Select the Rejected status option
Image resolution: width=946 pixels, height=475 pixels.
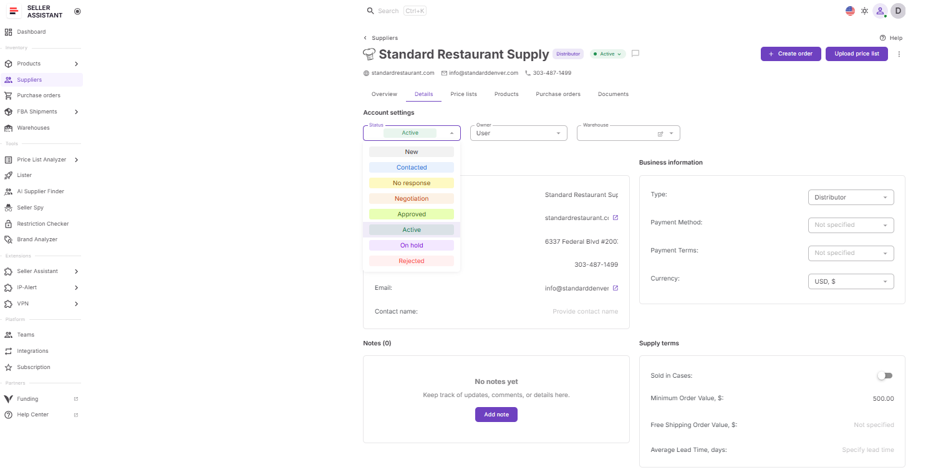(x=412, y=261)
